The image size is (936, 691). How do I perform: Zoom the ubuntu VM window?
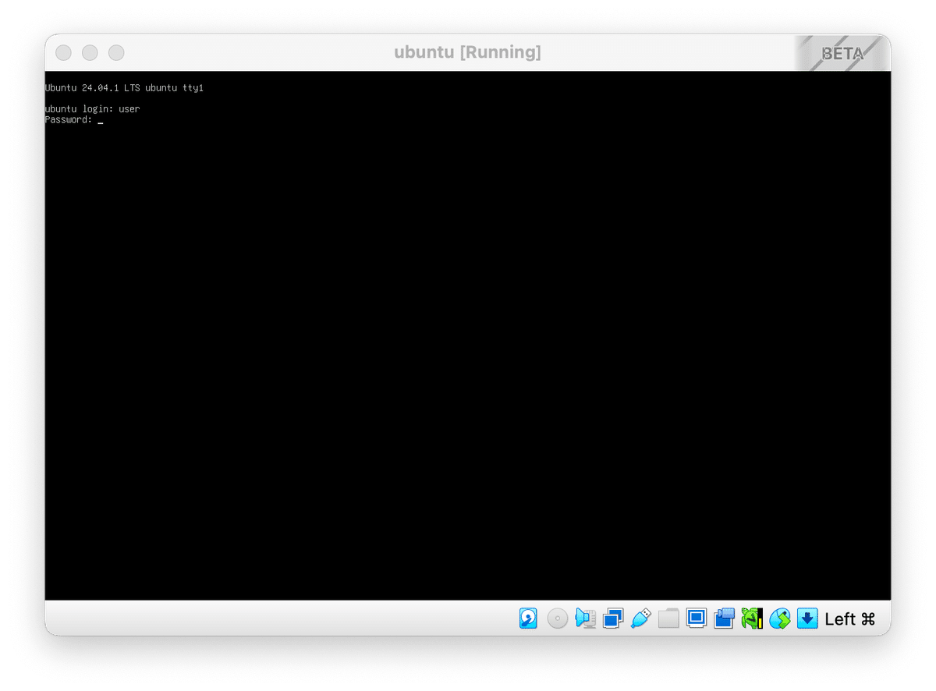(116, 53)
